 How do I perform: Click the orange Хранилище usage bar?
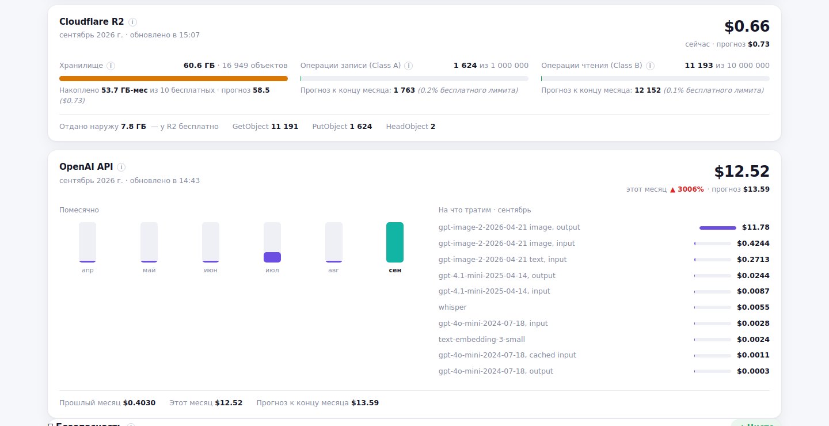pyautogui.click(x=173, y=79)
